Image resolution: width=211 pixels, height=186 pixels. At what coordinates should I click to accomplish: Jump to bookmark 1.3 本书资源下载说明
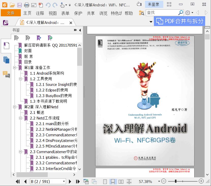pos(48,101)
